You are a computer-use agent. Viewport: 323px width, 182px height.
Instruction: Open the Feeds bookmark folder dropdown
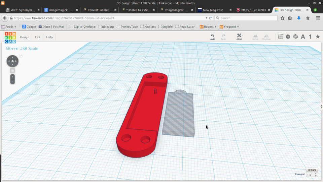click(9, 27)
